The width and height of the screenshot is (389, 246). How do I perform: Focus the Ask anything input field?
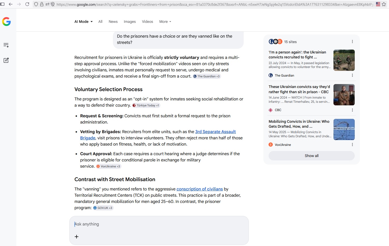(x=159, y=224)
